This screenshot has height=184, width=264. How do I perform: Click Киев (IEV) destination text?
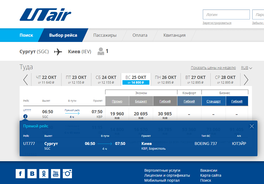coord(80,51)
